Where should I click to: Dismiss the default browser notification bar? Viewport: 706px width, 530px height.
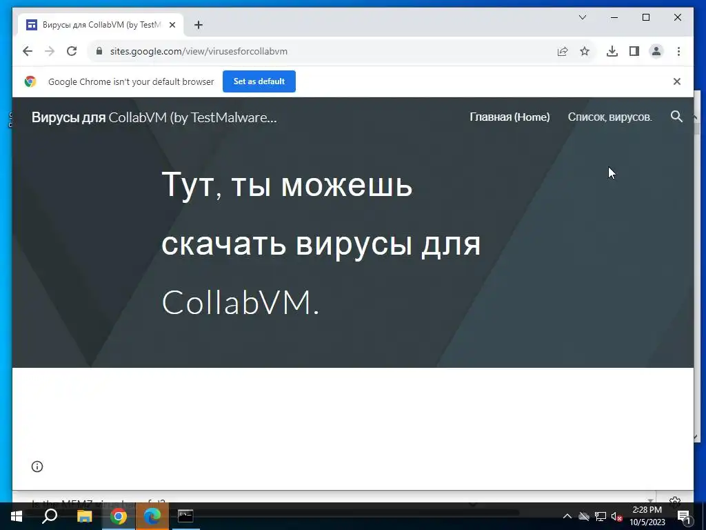tap(677, 81)
